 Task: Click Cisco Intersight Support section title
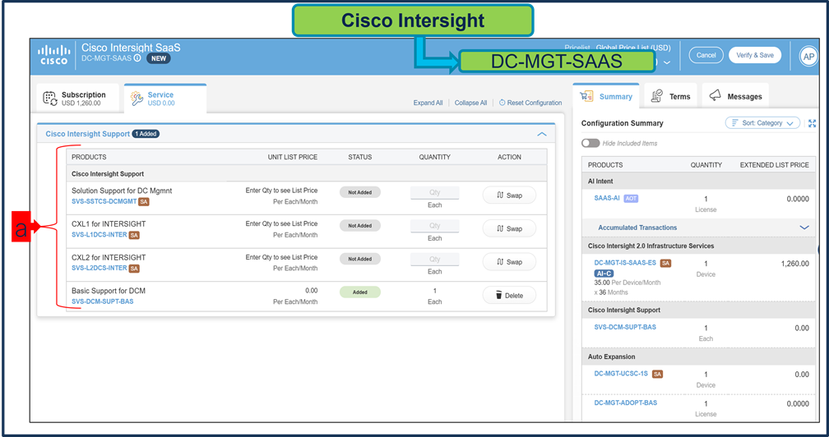88,134
